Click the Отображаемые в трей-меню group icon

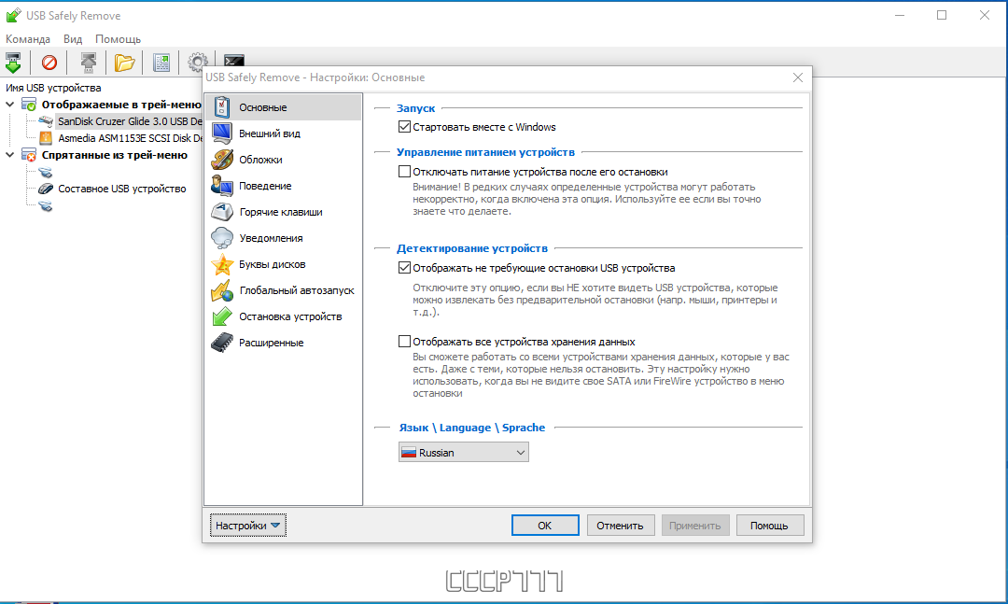pyautogui.click(x=29, y=105)
